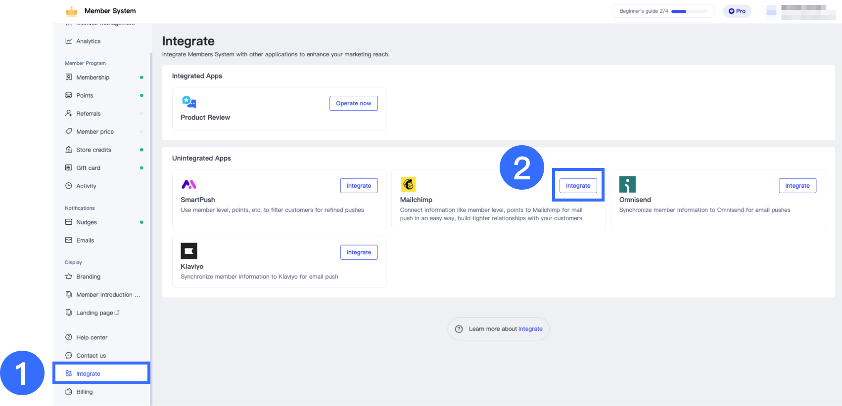Open Store credits in sidebar

[94, 150]
